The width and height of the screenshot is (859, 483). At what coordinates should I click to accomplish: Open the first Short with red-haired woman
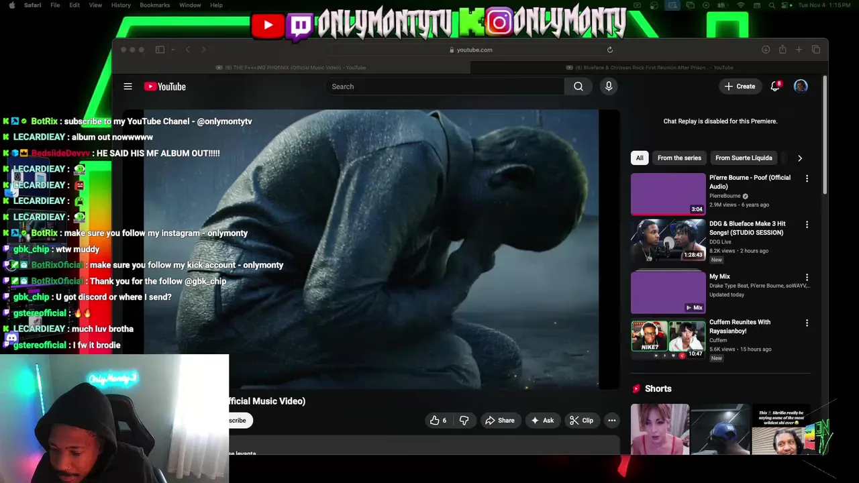[660, 429]
